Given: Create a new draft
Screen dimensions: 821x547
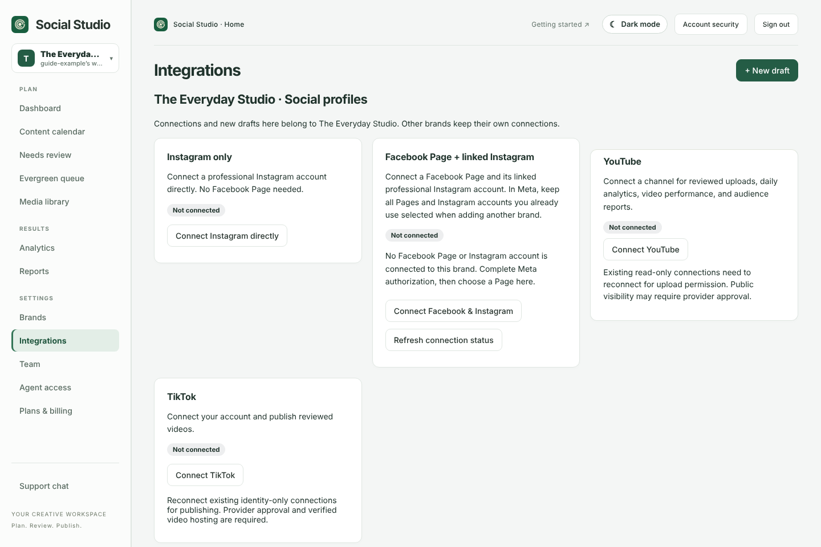Looking at the screenshot, I should tap(767, 71).
